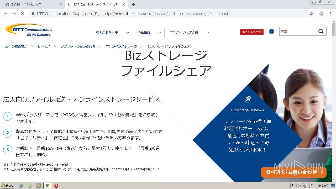Viewport: 336px width, 189px height.
Task: Click 資料請求/お問い合わせ orange button
Action: coord(294,172)
